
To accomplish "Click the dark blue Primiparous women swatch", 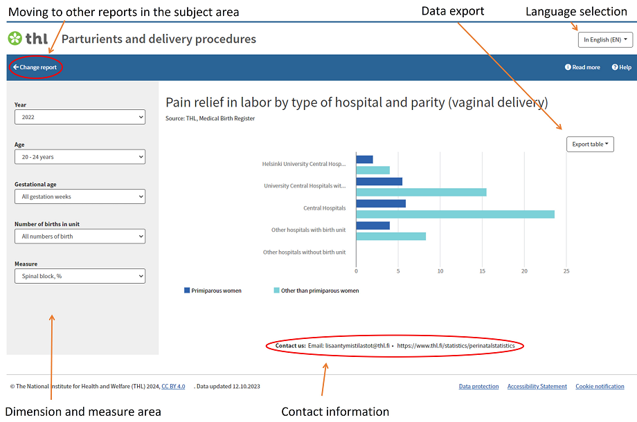I will pyautogui.click(x=187, y=290).
